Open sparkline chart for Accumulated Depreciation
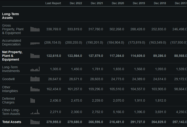 click(x=35, y=44)
